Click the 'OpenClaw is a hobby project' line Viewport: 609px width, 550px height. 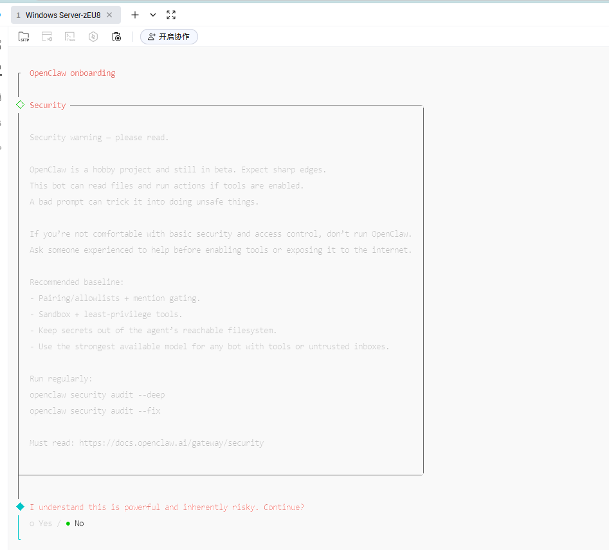[x=178, y=170]
